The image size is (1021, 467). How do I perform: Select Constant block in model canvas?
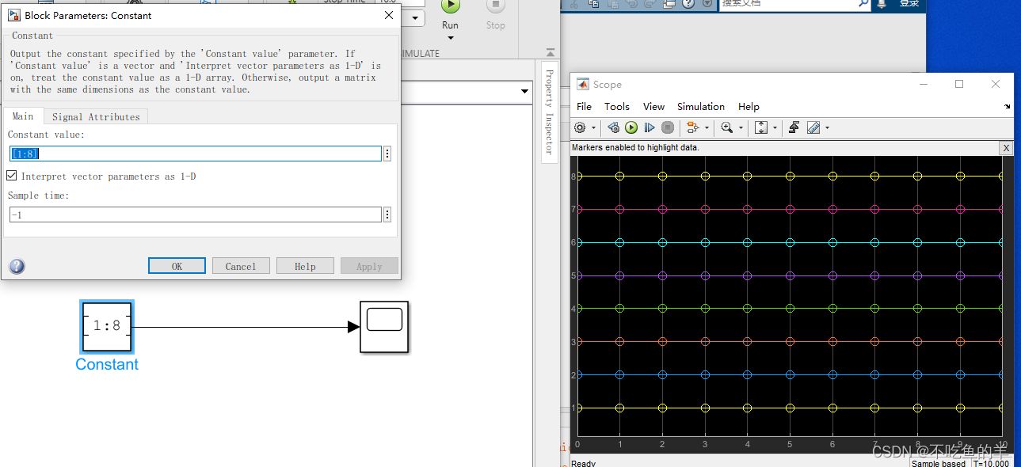pos(107,326)
